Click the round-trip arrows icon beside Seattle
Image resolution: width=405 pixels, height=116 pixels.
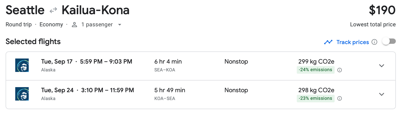pos(53,10)
